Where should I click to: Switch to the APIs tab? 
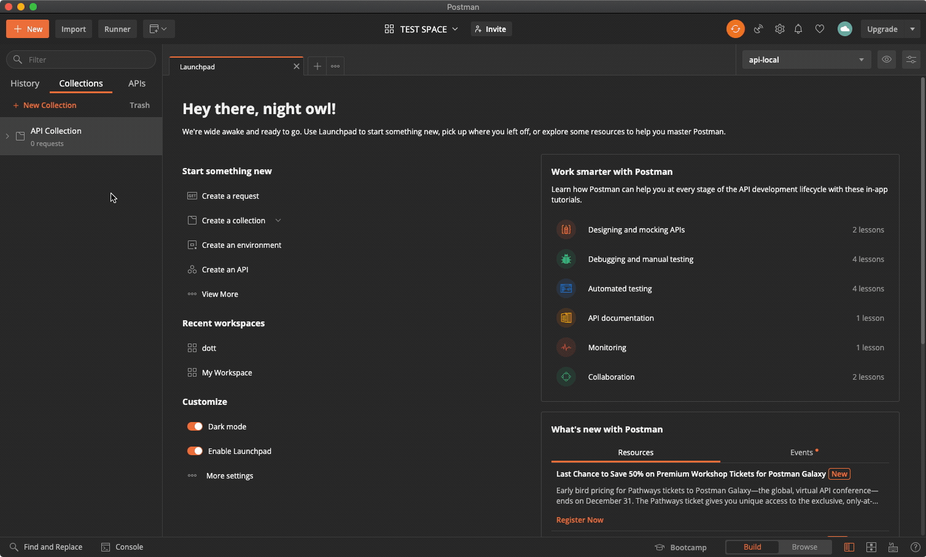[137, 83]
